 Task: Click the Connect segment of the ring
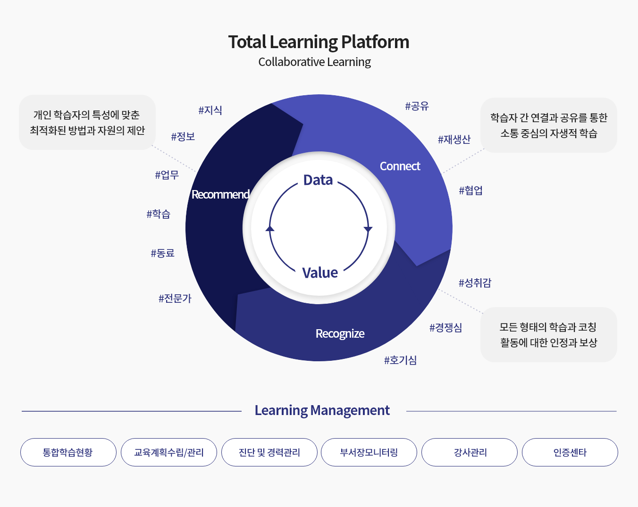(400, 166)
